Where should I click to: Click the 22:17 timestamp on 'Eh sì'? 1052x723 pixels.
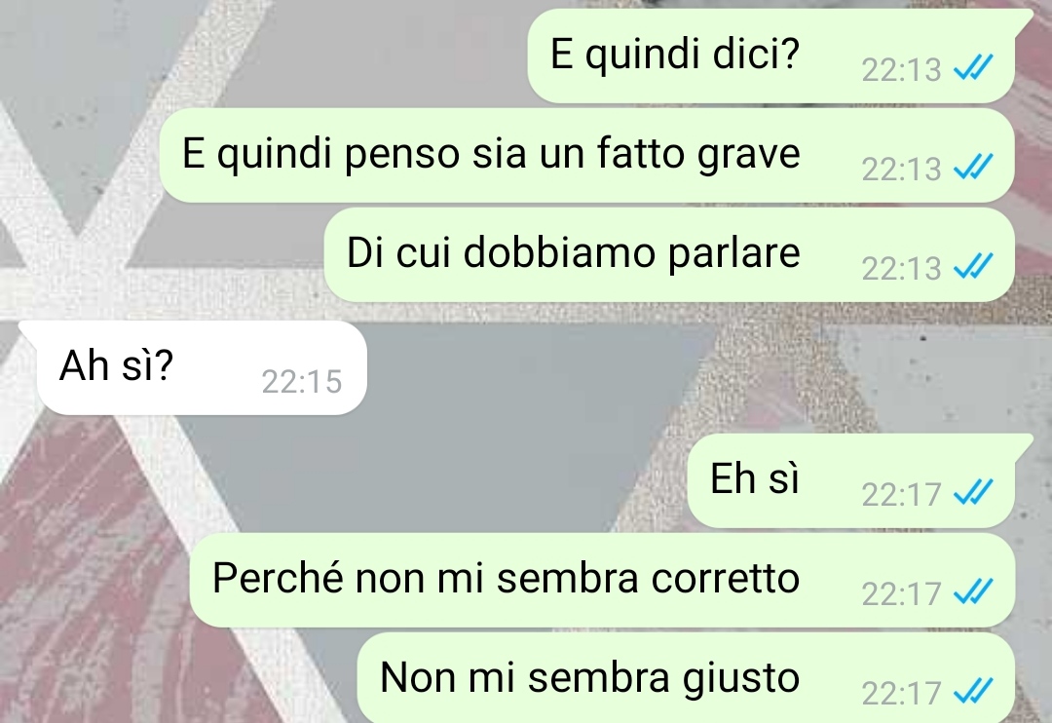[x=902, y=495]
